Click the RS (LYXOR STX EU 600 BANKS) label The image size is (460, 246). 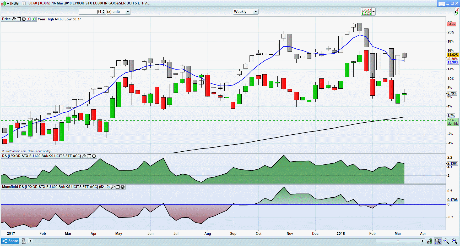(x=41, y=156)
